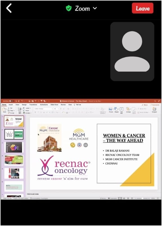Select slide 1 thumbnail
Image resolution: width=162 pixels, height=226 pixels.
(x=14, y=121)
